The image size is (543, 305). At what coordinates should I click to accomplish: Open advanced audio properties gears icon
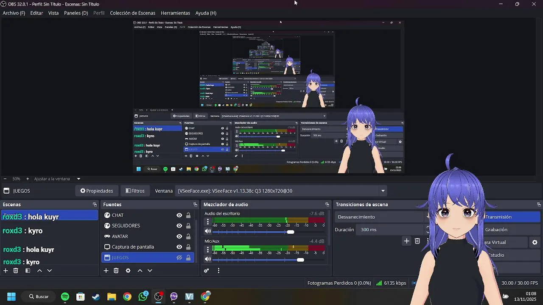[x=207, y=271]
